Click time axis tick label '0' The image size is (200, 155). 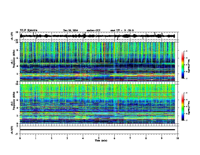(20, 138)
